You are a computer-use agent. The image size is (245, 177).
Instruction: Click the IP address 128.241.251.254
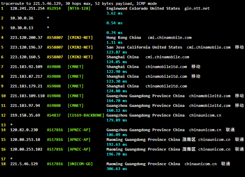point(27,8)
